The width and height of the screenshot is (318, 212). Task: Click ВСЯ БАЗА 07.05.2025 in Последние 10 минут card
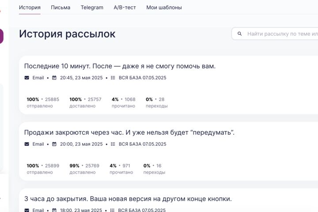142,78
